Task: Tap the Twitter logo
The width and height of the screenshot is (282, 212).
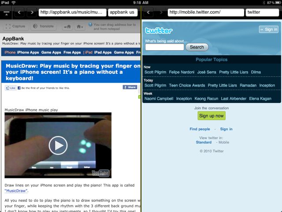Action: (159, 30)
